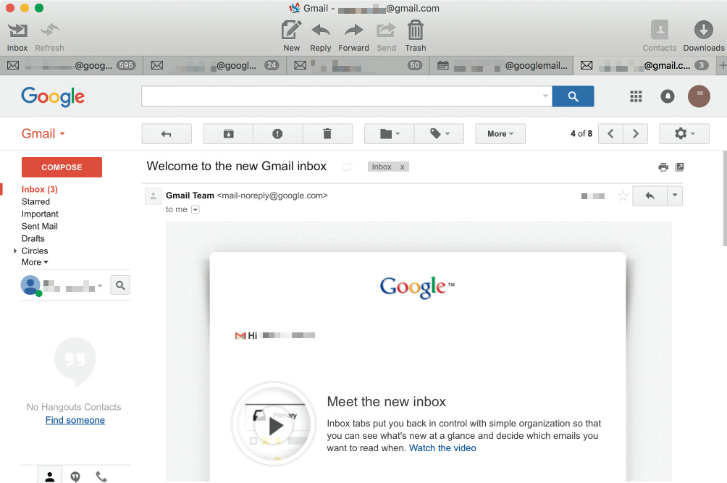The width and height of the screenshot is (727, 483).
Task: Open the More actions dropdown
Action: (x=500, y=134)
